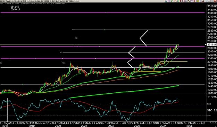Screen dimensions: 217x127
Task: Click the red X icon in toolbar
Action: (x=215, y=1)
